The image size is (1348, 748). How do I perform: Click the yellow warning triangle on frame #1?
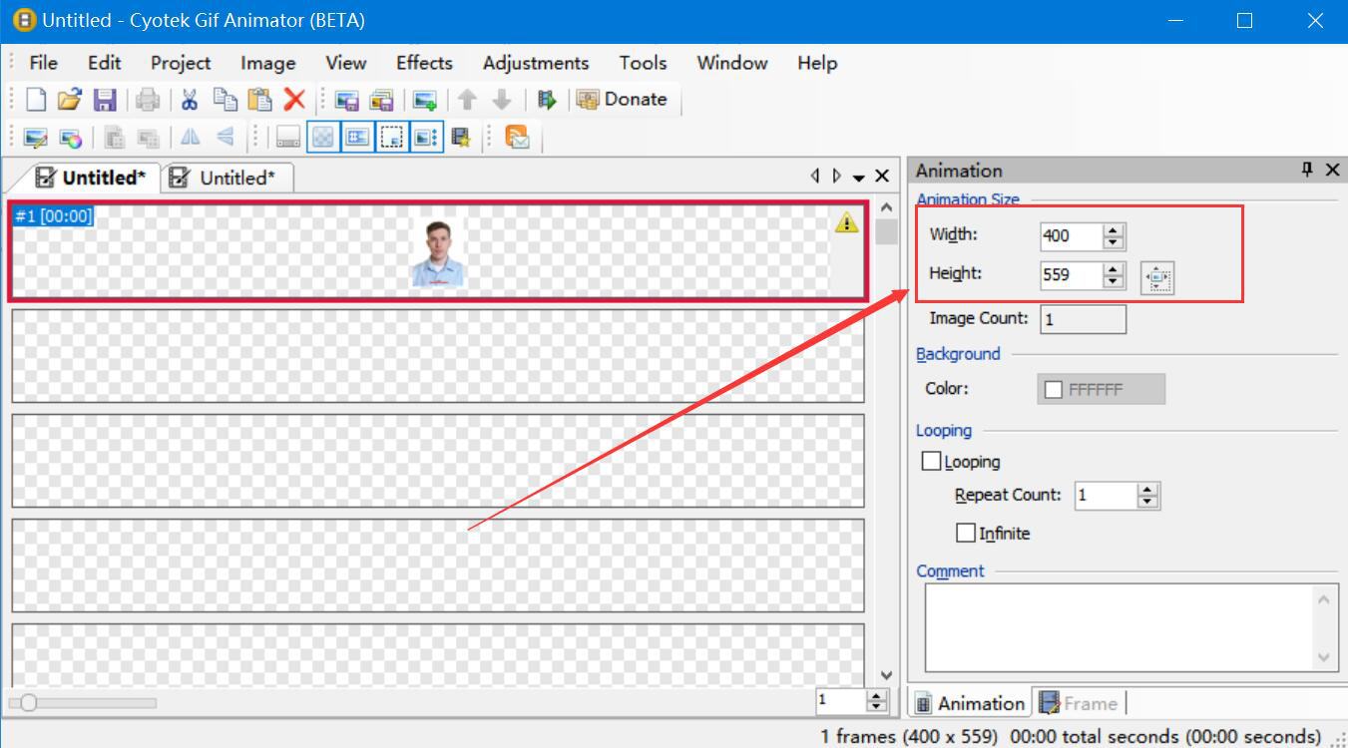[846, 222]
